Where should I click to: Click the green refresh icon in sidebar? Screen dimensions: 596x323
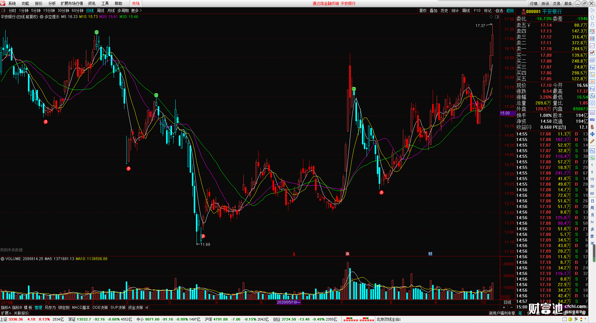592,158
